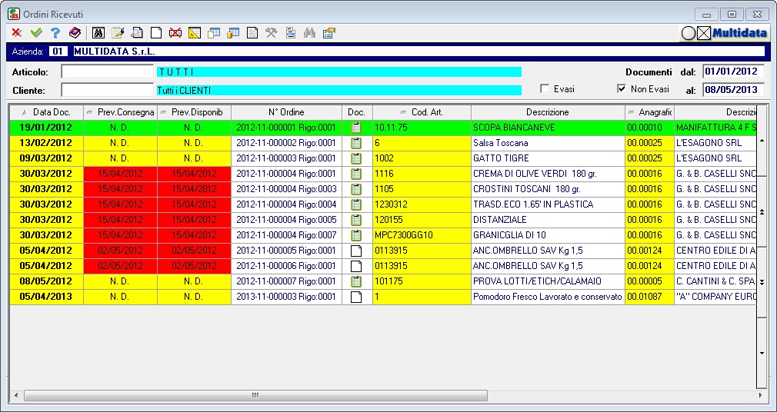Open document icon for PROVA LOTTI/ETICH/CALAMAIO row

pyautogui.click(x=356, y=281)
